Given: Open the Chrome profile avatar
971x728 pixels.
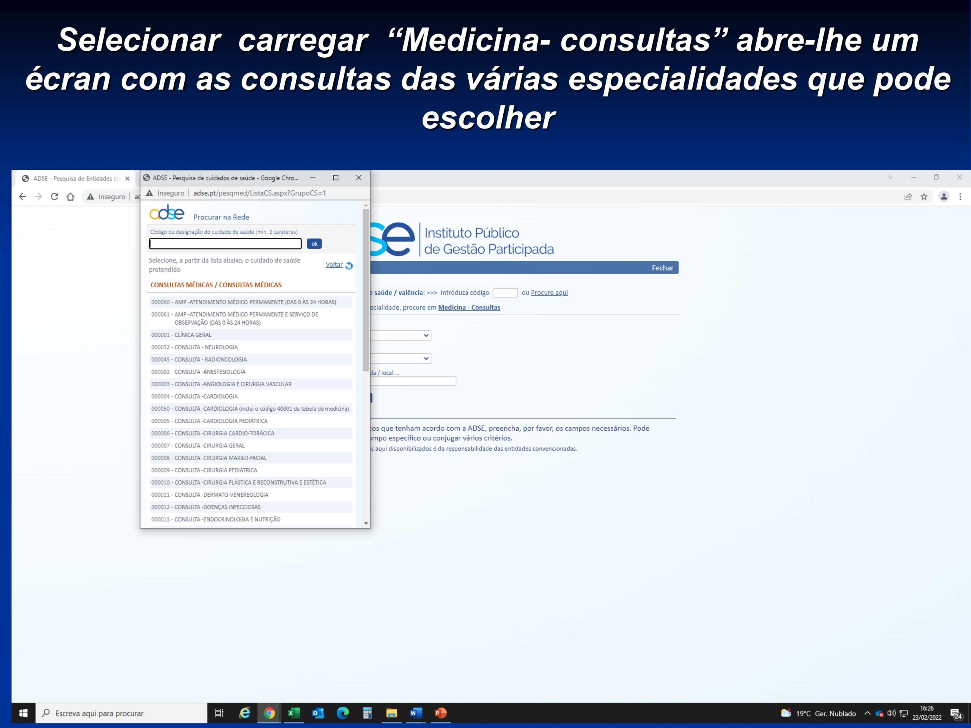Looking at the screenshot, I should coord(944,196).
